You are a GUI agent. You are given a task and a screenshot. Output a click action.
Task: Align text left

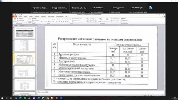60,21
